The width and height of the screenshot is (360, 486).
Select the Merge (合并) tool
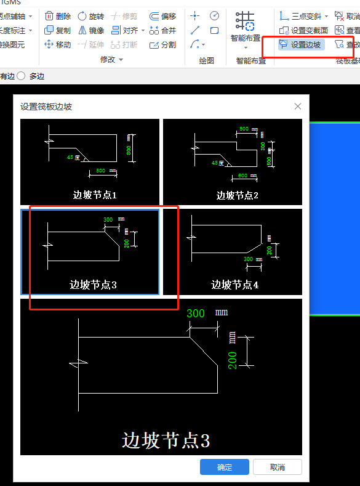(162, 30)
